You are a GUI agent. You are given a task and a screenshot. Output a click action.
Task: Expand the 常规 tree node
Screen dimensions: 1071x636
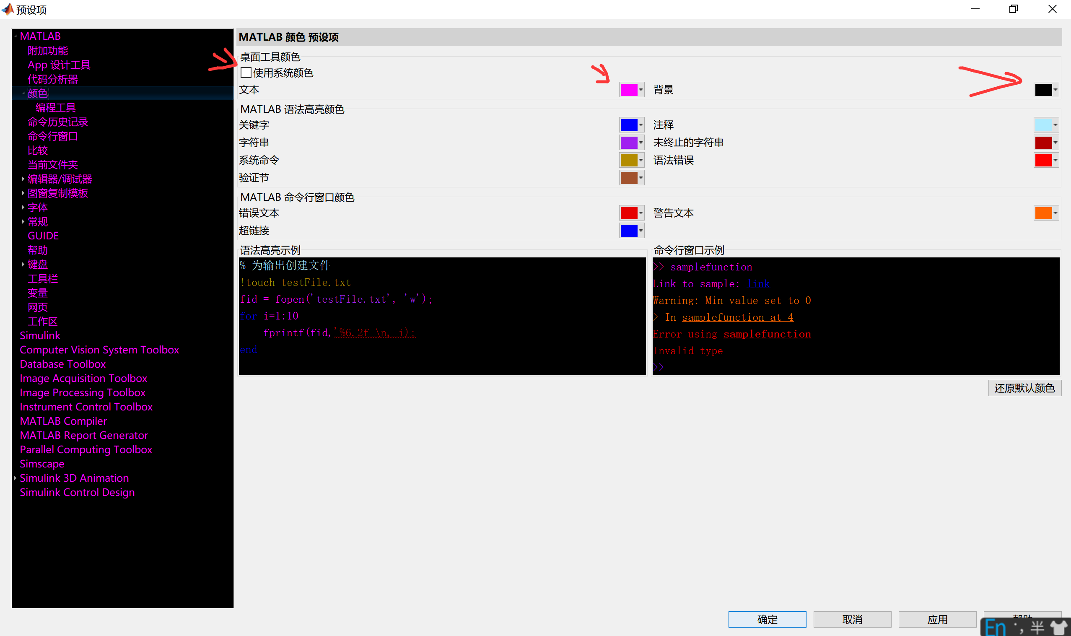tap(23, 221)
